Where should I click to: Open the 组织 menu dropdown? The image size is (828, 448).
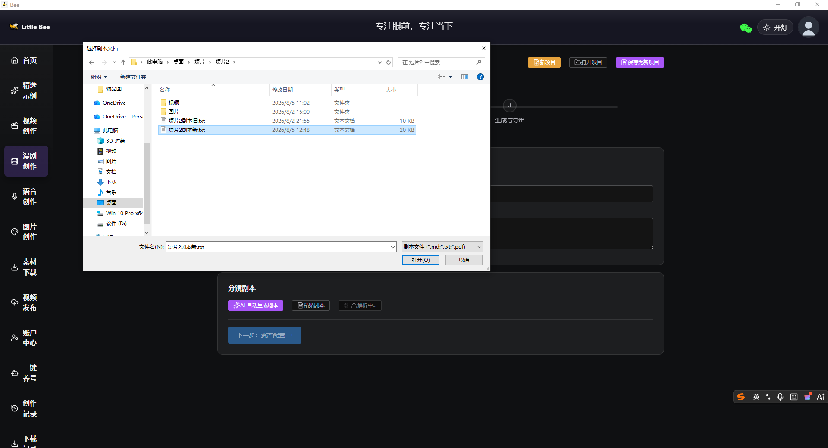point(99,77)
